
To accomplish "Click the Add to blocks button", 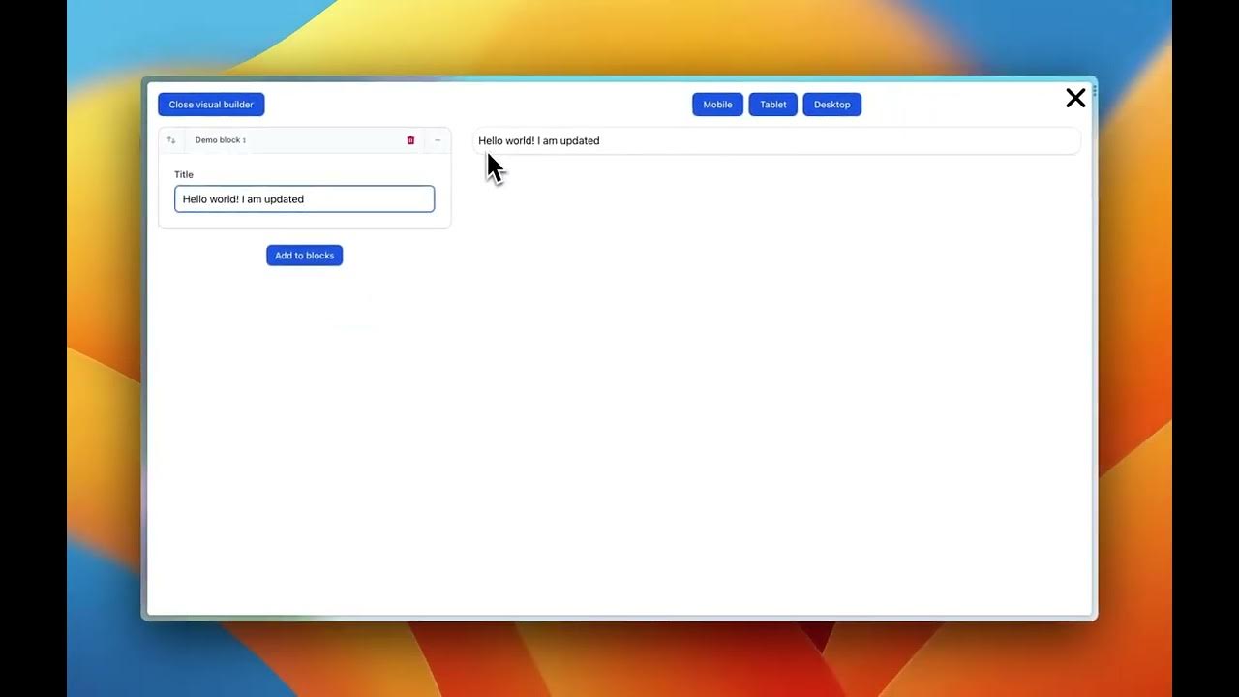I will click(304, 256).
